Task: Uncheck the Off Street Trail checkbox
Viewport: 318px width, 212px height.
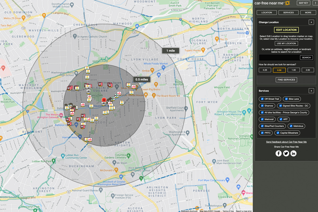Action: click(262, 99)
